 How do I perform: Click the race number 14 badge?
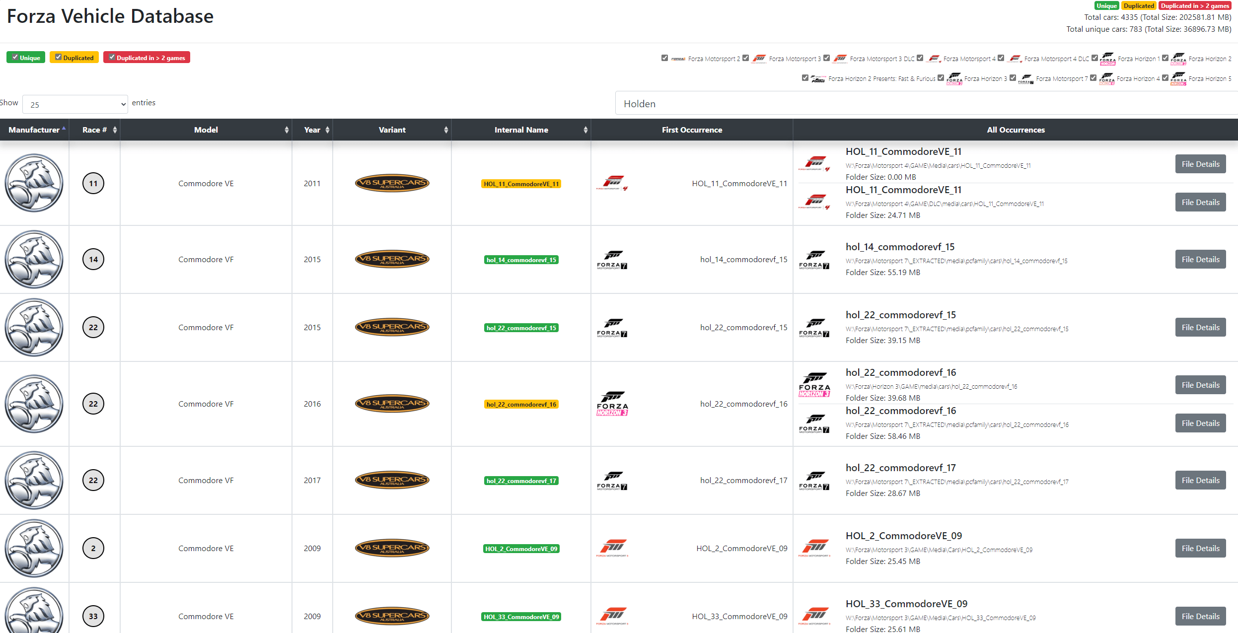click(93, 259)
